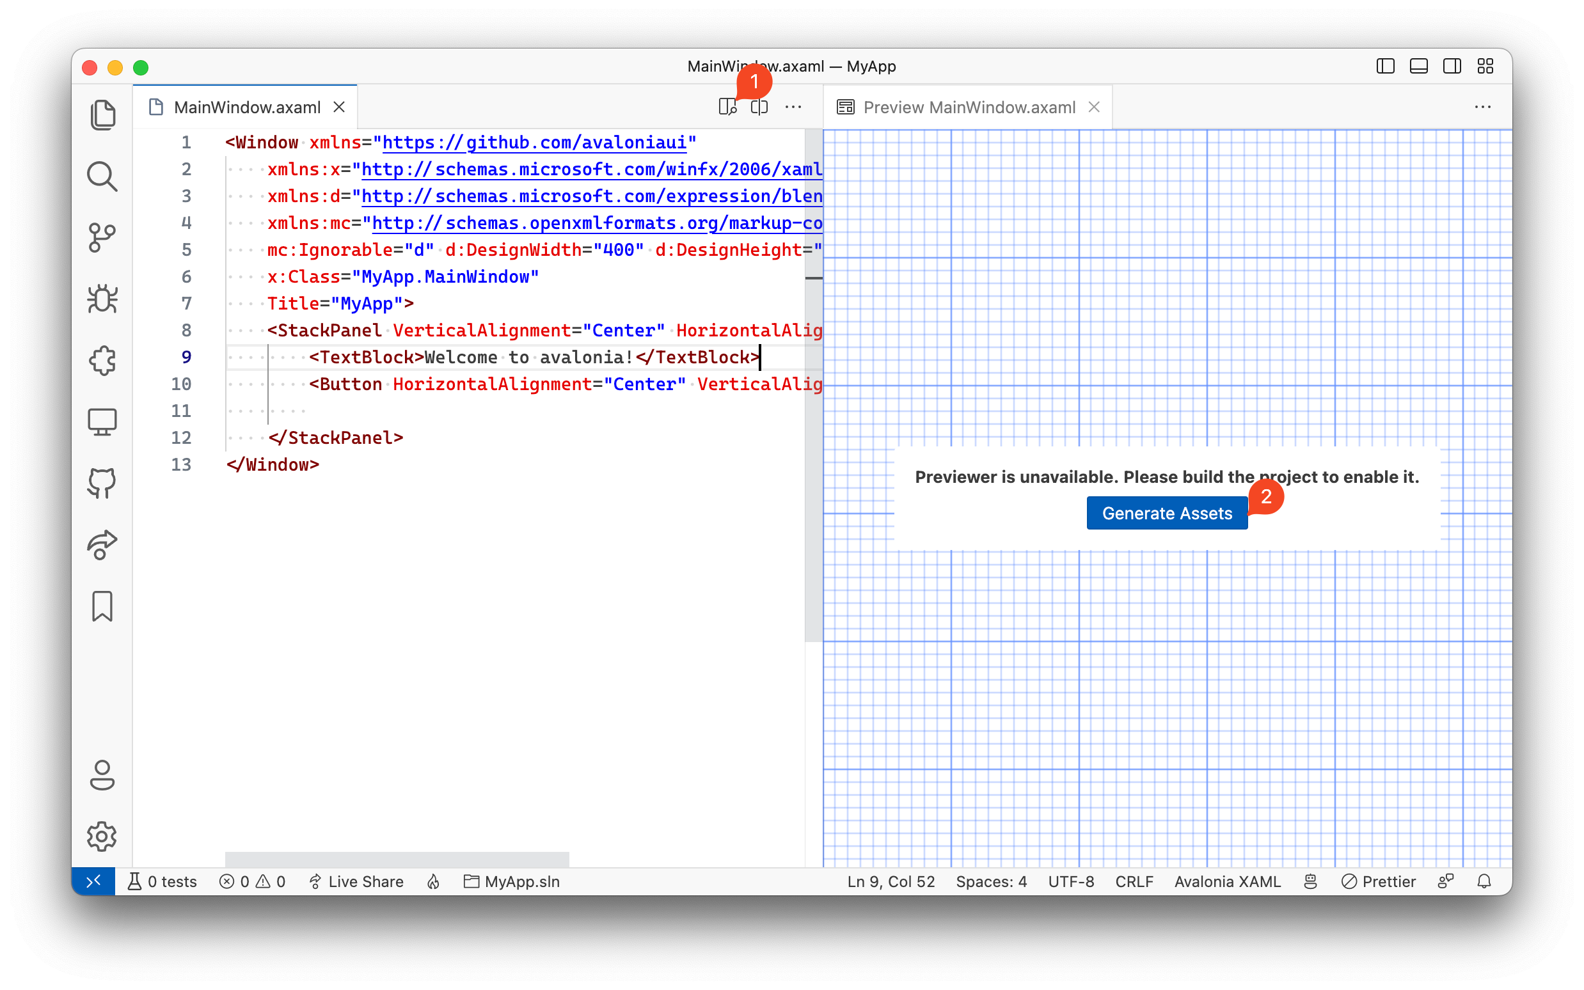Click Generate Assets button in previewer
This screenshot has height=990, width=1584.
[1168, 514]
